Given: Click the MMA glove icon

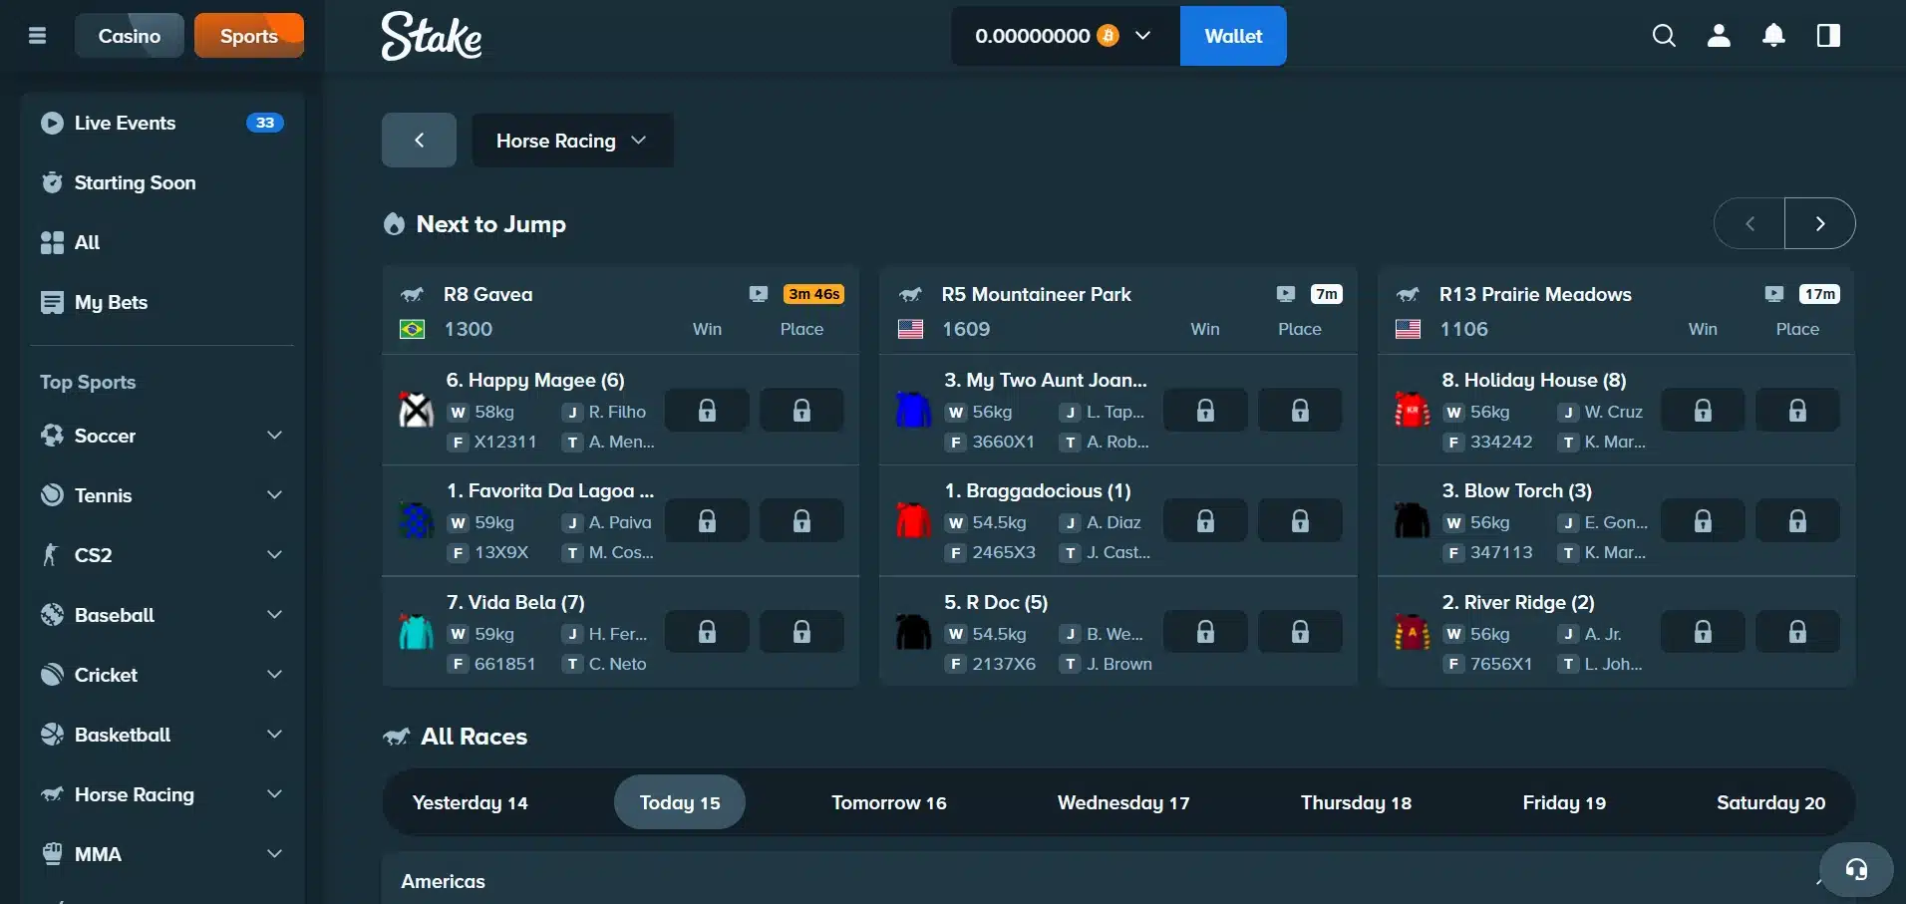Looking at the screenshot, I should click(52, 854).
